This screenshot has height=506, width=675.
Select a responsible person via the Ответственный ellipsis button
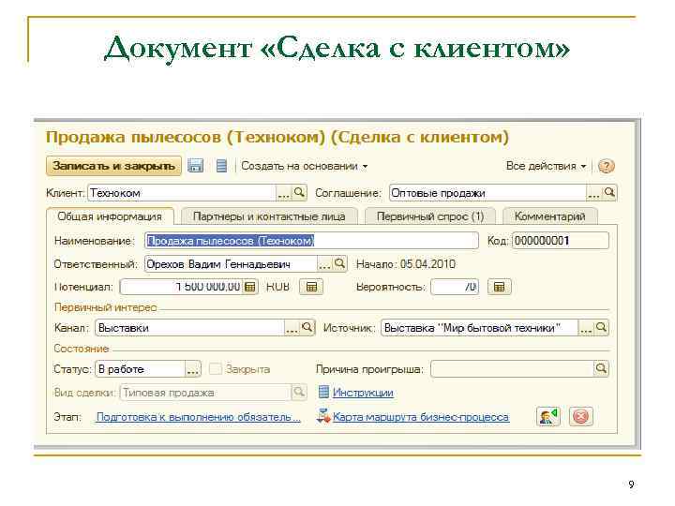pos(324,263)
